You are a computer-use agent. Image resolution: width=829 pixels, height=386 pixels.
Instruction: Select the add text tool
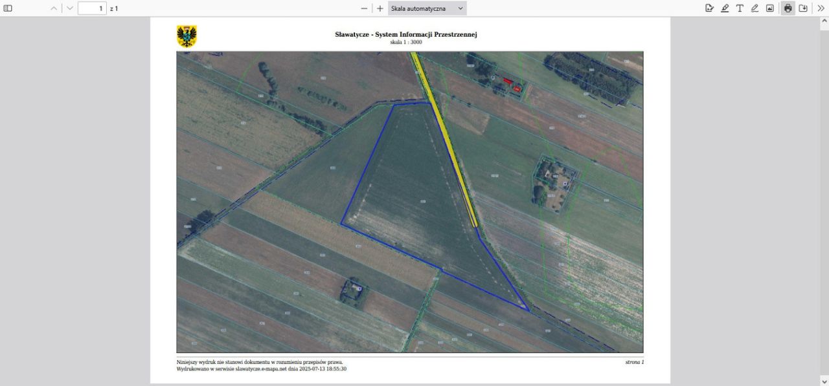click(x=740, y=8)
